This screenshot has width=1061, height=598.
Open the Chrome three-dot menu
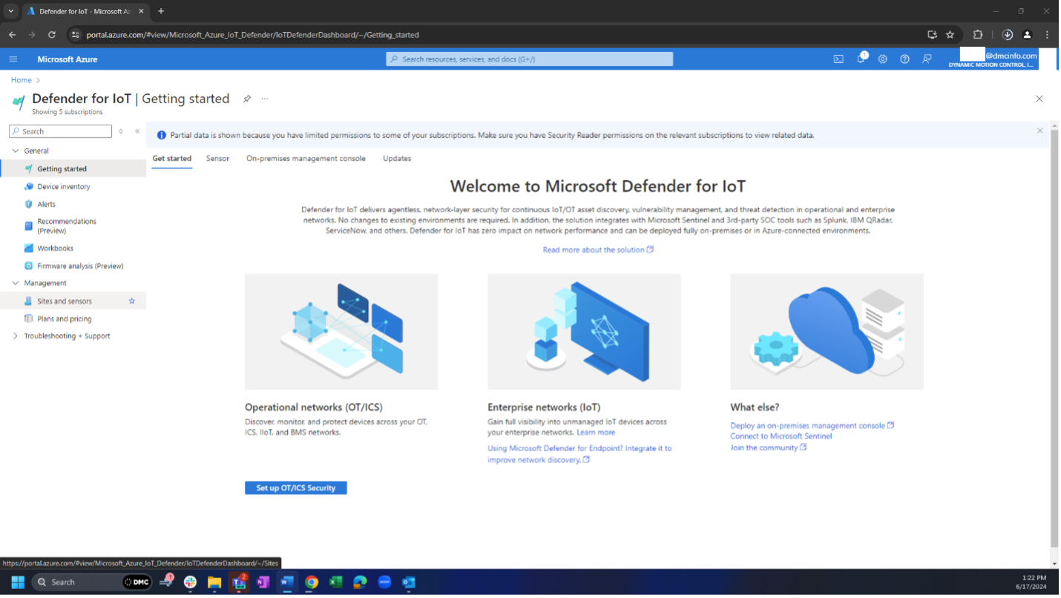pos(1047,35)
